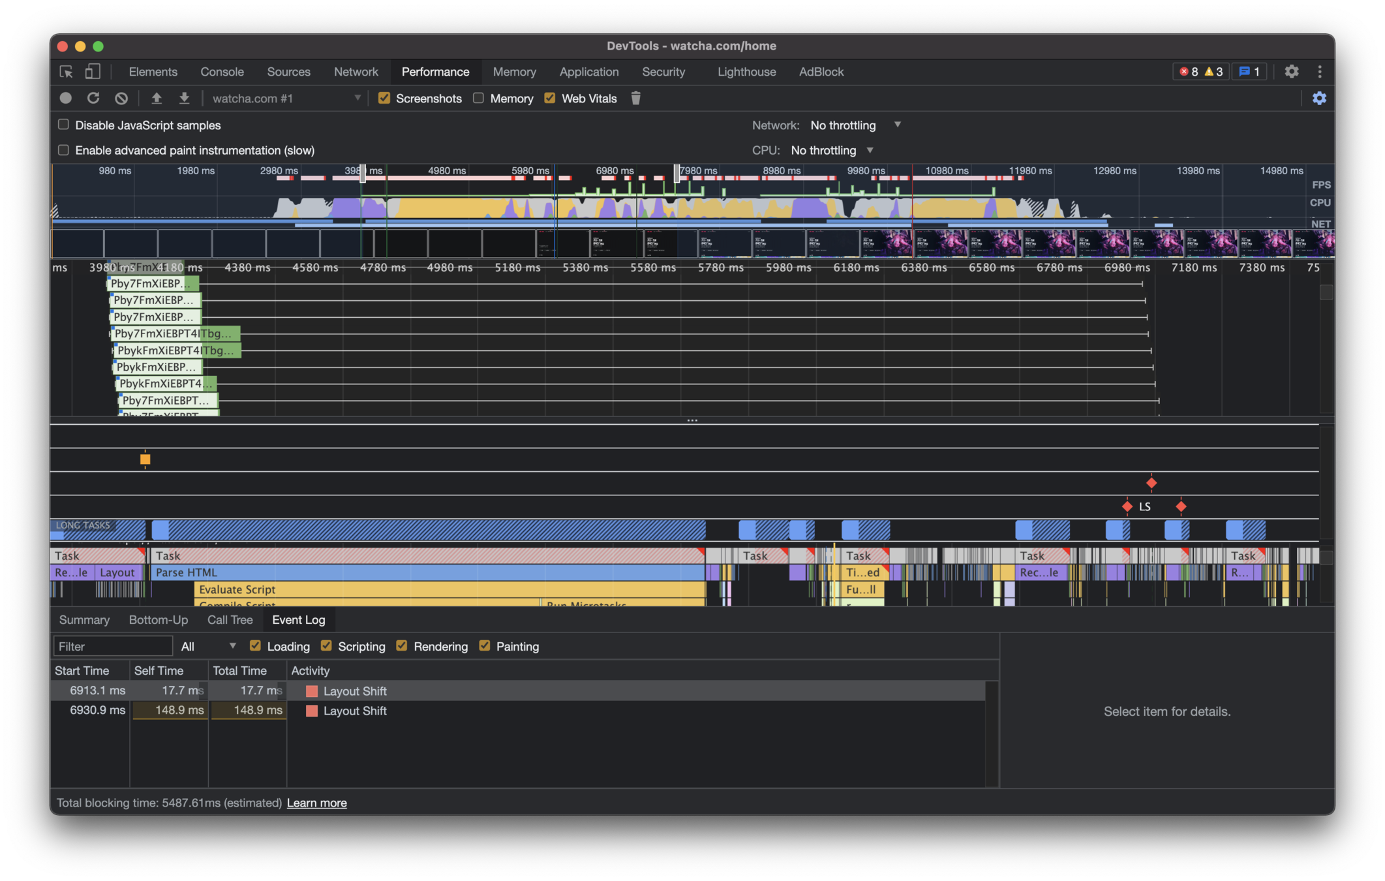This screenshot has width=1385, height=881.
Task: Open the watcha.com #1 recording dropdown
Action: [x=286, y=99]
